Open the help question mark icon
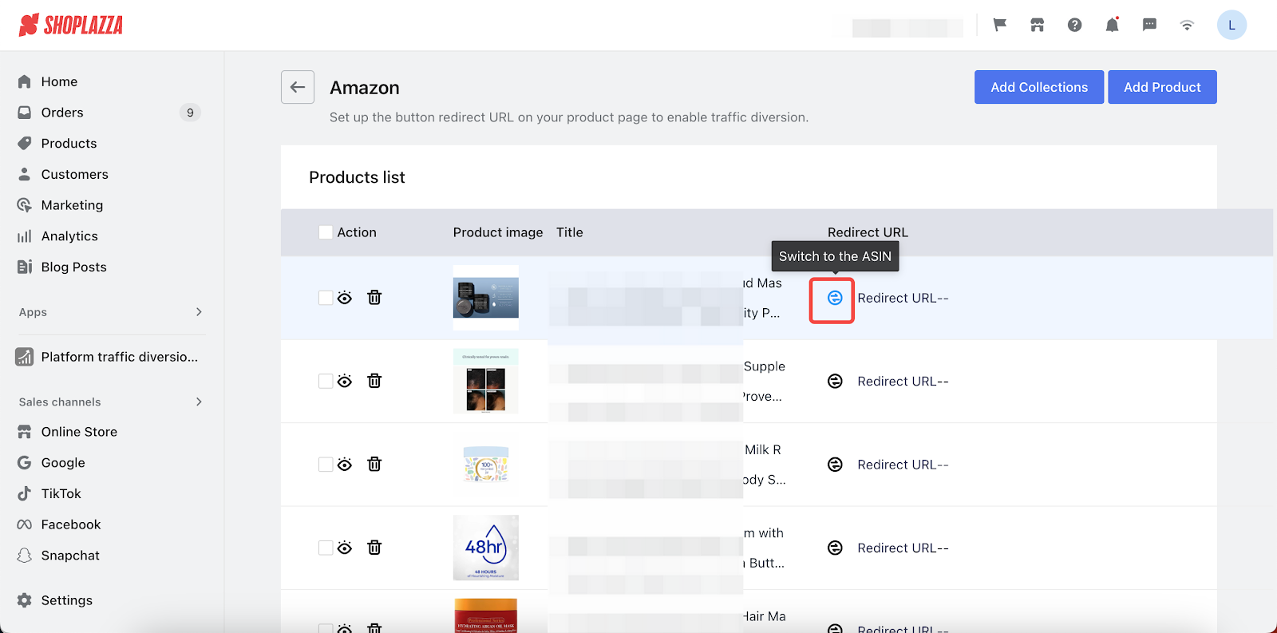This screenshot has height=633, width=1277. pyautogui.click(x=1075, y=25)
